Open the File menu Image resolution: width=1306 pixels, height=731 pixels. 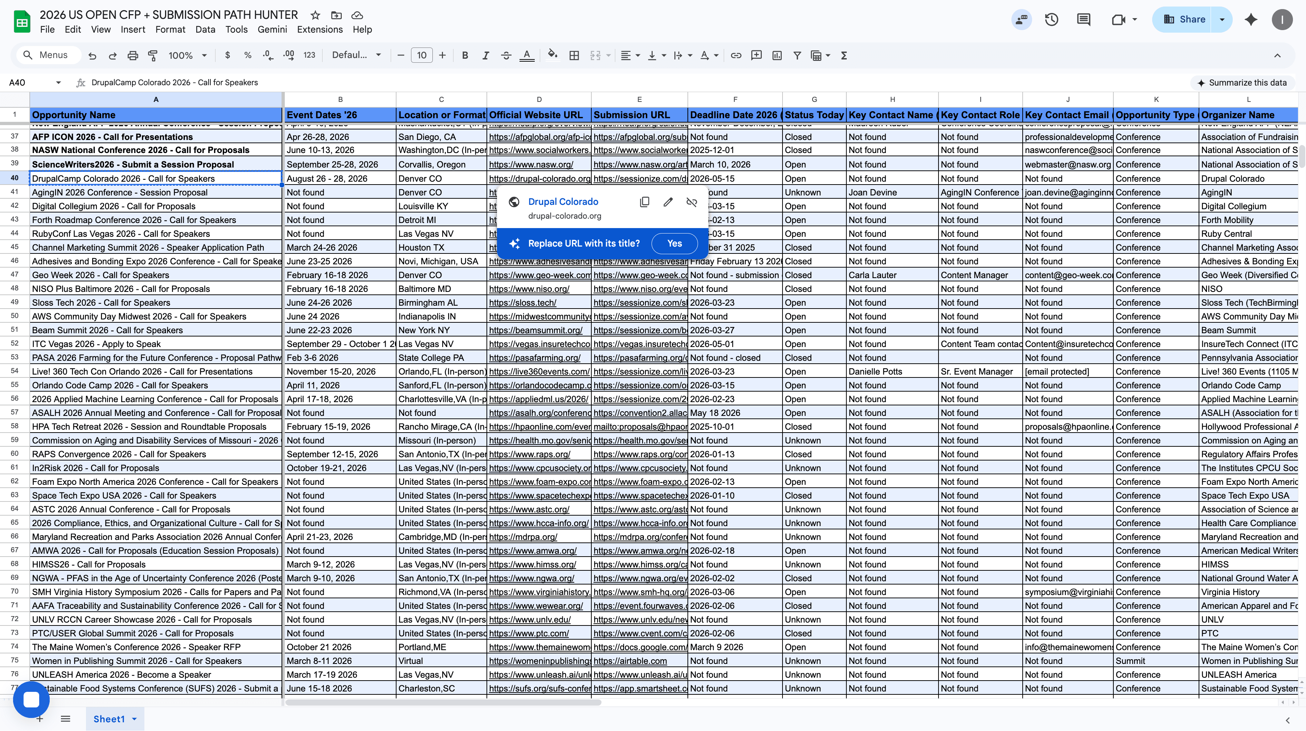(x=47, y=29)
